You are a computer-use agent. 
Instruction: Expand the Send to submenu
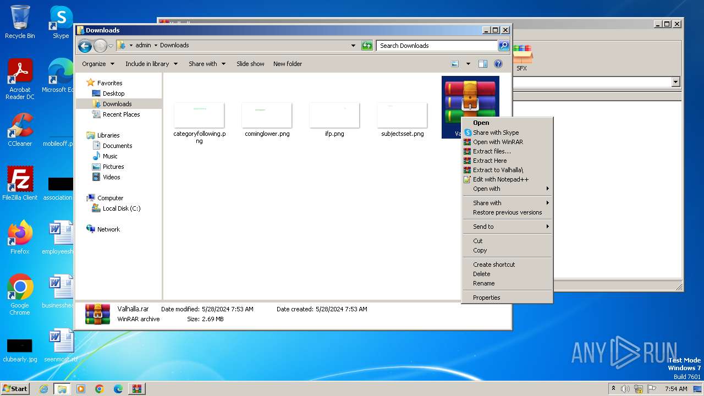tap(507, 227)
